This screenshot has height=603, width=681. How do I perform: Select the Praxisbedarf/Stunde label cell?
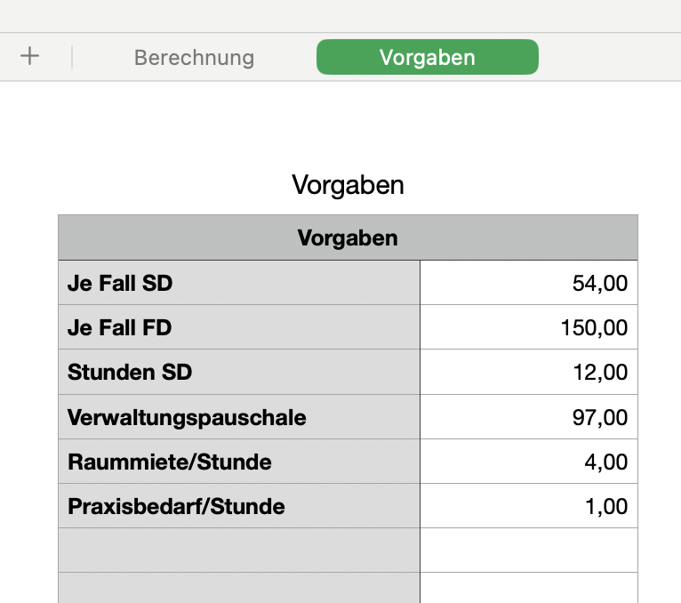click(x=238, y=506)
